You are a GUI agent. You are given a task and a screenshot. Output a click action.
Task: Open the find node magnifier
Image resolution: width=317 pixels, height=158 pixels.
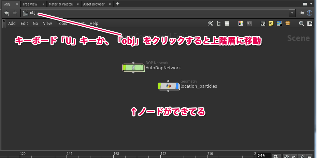tap(301, 24)
